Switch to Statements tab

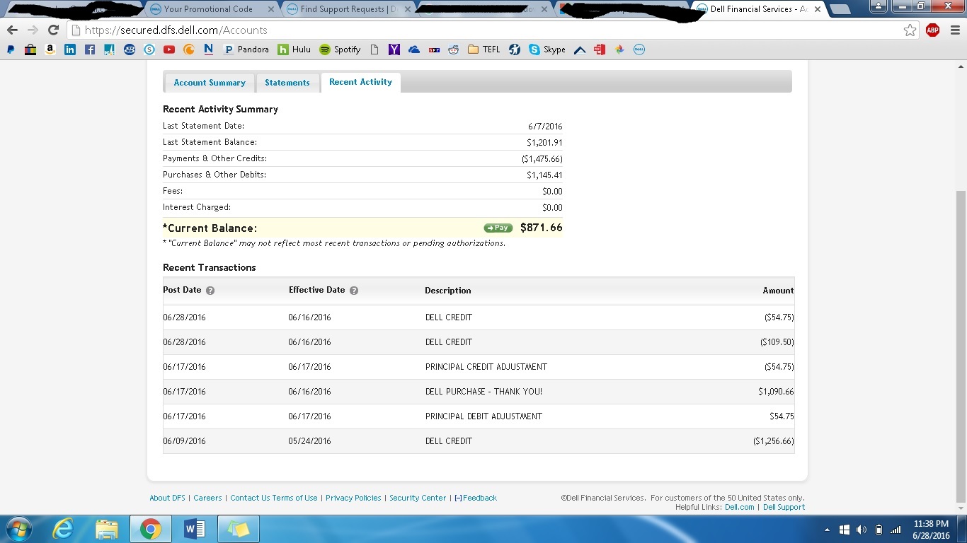click(x=287, y=83)
